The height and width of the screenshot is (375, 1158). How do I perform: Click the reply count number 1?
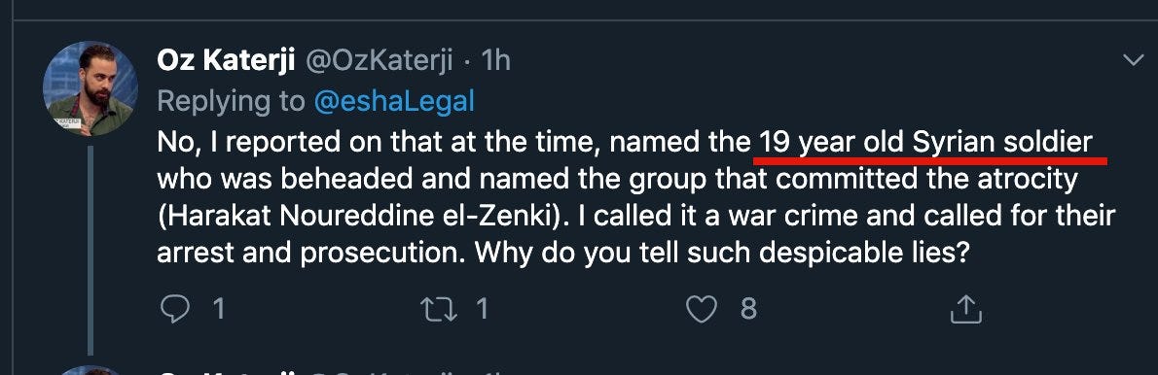(x=218, y=310)
